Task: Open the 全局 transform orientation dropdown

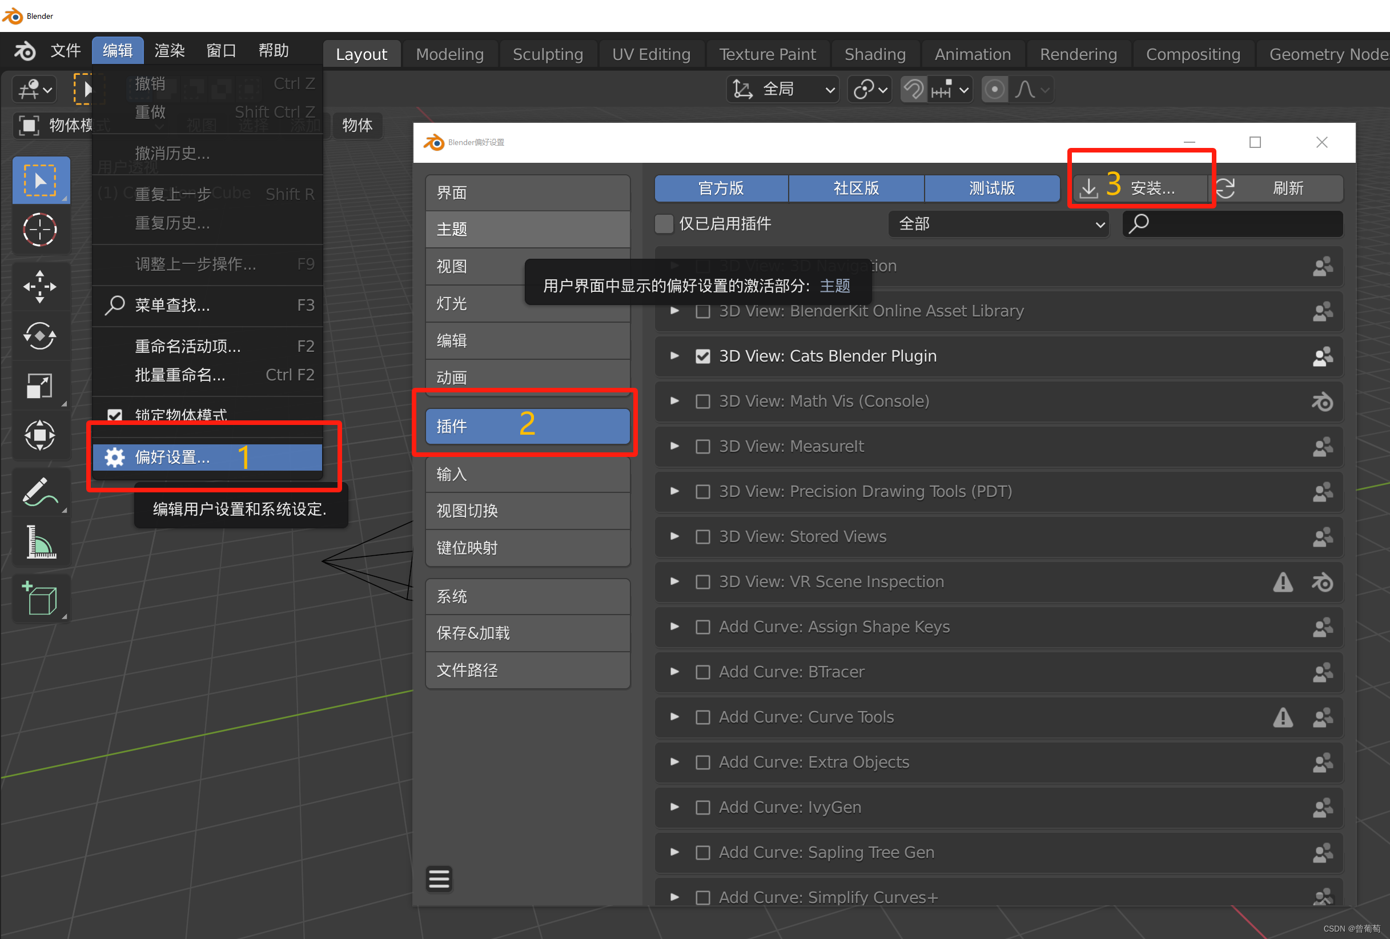Action: (783, 90)
